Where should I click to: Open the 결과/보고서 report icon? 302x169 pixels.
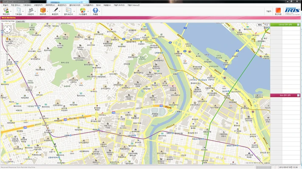[x=68, y=11]
